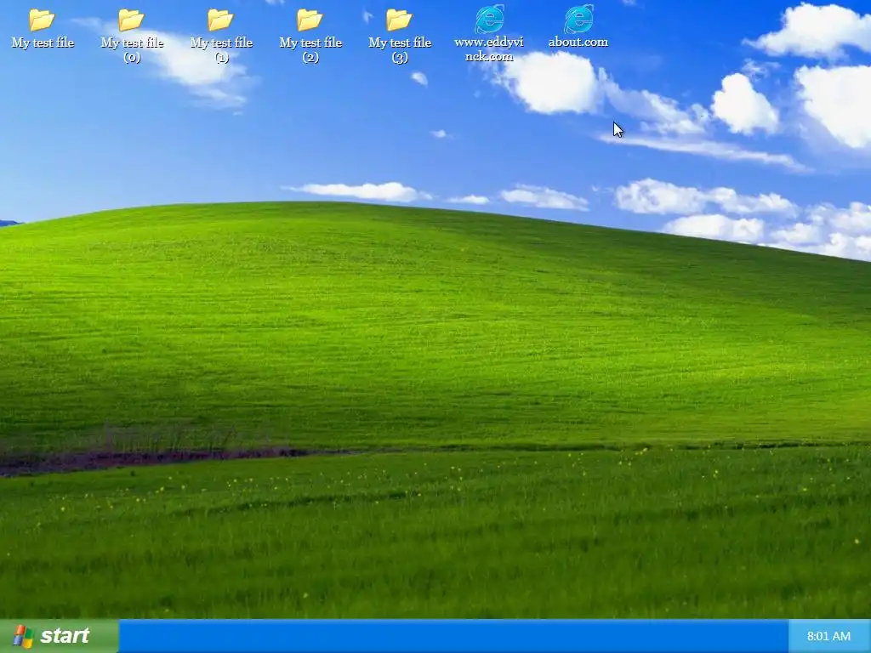The image size is (871, 653).
Task: Select the www.eddyvinck.com Internet Explorer shortcut icon
Action: click(489, 20)
